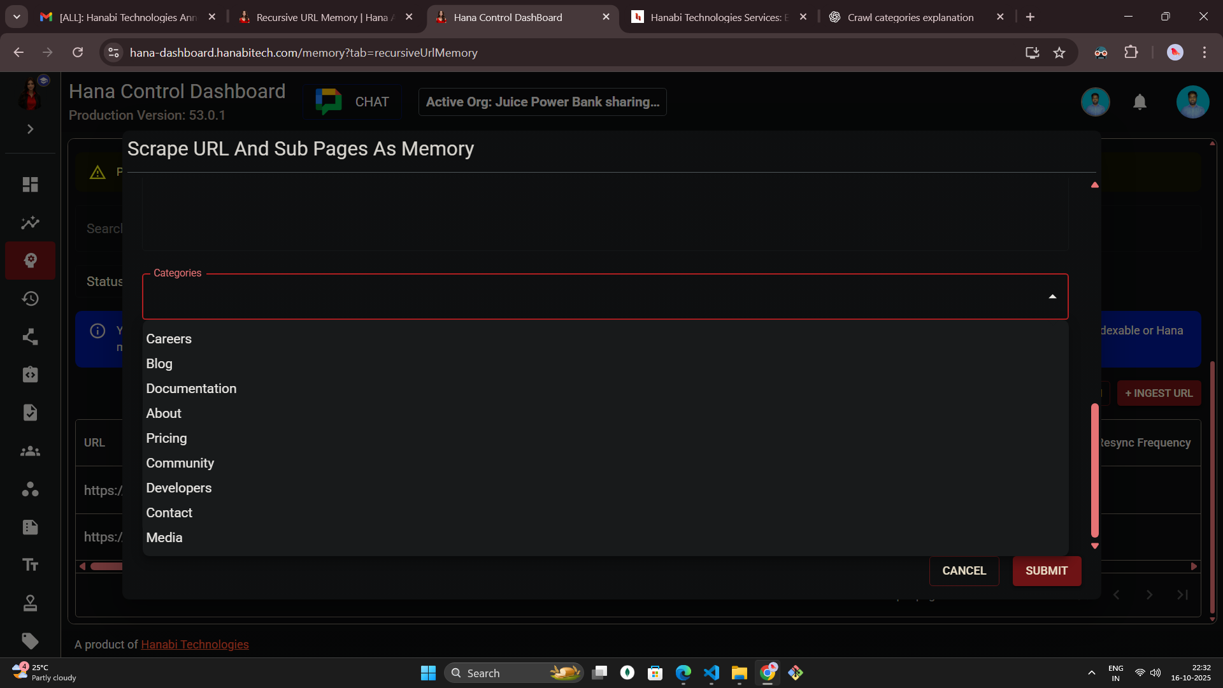This screenshot has width=1223, height=688.
Task: Click the text size Tt sidebar icon
Action: tap(30, 565)
